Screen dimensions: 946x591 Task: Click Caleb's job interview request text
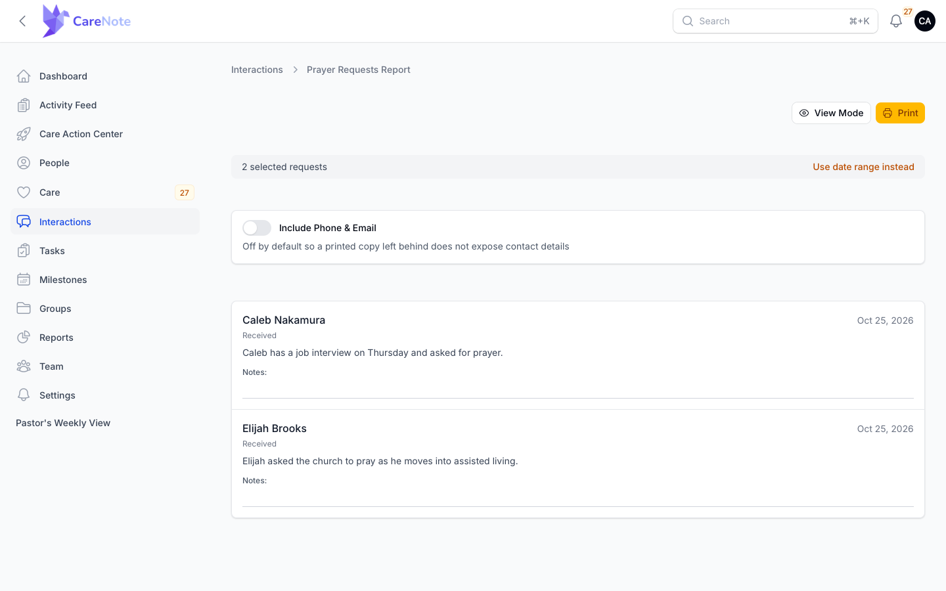click(372, 353)
